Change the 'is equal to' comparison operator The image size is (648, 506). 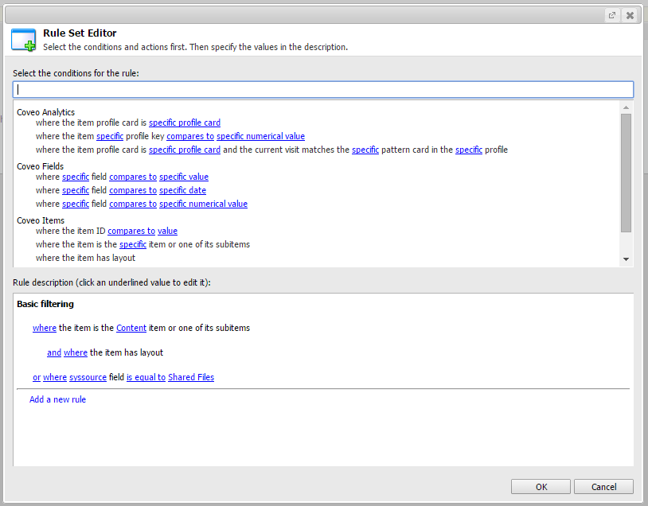[x=146, y=377]
